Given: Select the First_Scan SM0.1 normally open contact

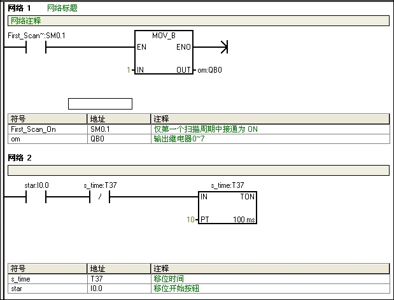Looking at the screenshot, I should pos(36,48).
